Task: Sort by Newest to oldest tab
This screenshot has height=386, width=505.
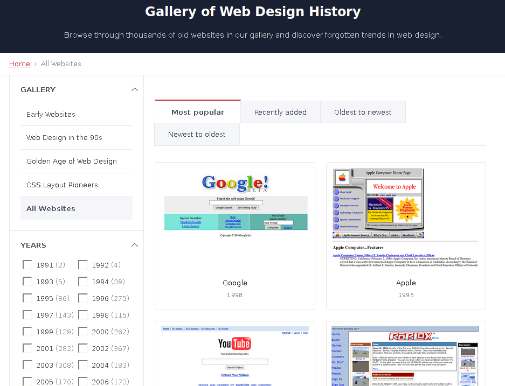Action: coord(197,134)
